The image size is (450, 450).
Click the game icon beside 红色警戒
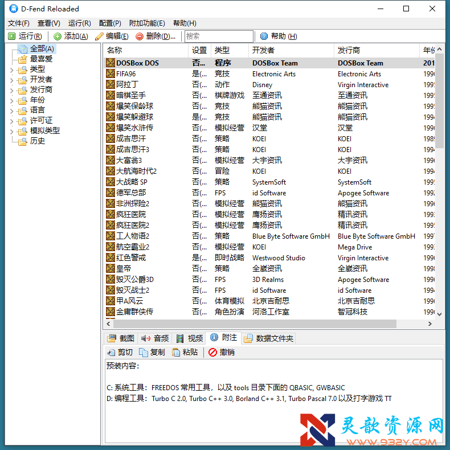point(111,257)
